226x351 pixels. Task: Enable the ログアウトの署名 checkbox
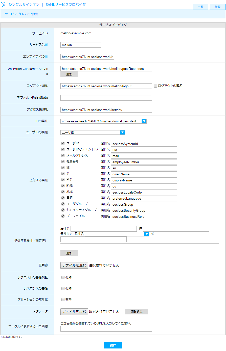point(155,86)
